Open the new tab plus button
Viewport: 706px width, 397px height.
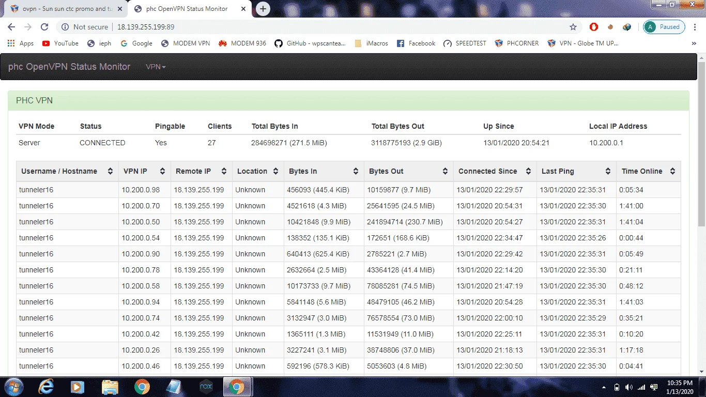[263, 9]
